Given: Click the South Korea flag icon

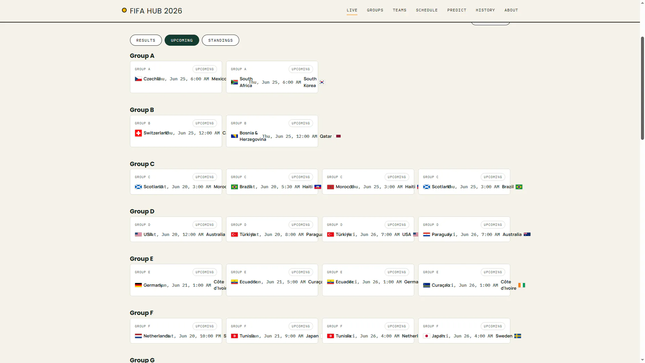Looking at the screenshot, I should [x=322, y=82].
